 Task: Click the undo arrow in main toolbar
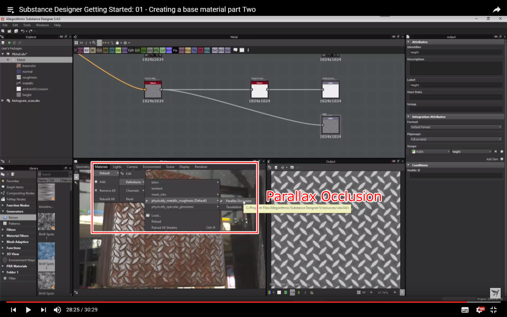pos(23,31)
